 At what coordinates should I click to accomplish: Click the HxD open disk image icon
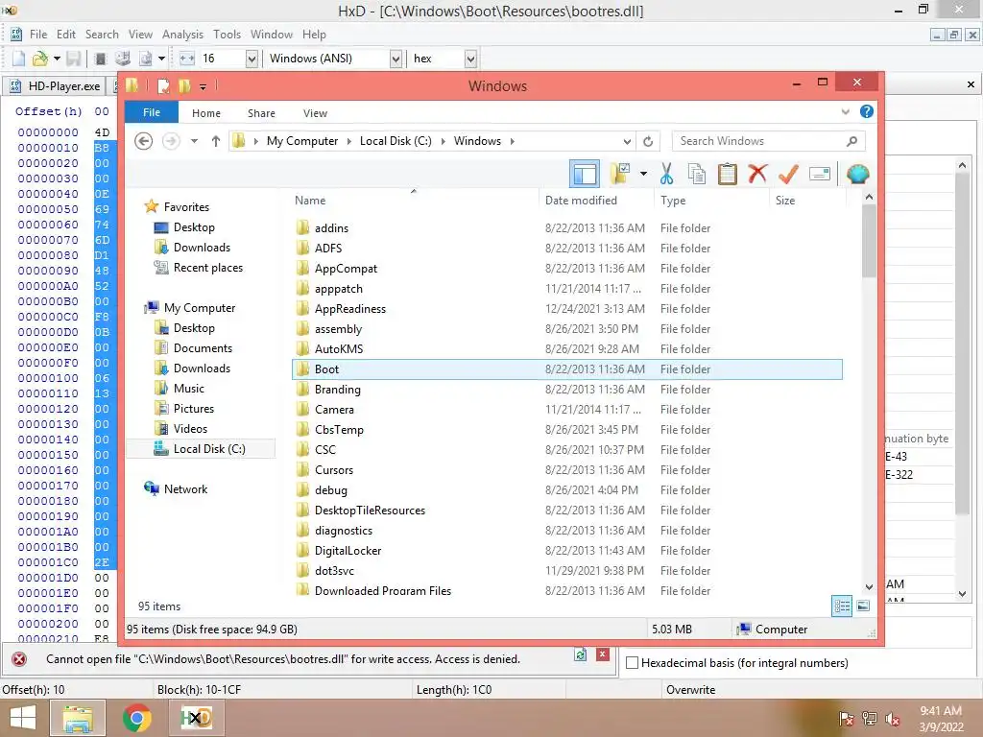tap(146, 59)
